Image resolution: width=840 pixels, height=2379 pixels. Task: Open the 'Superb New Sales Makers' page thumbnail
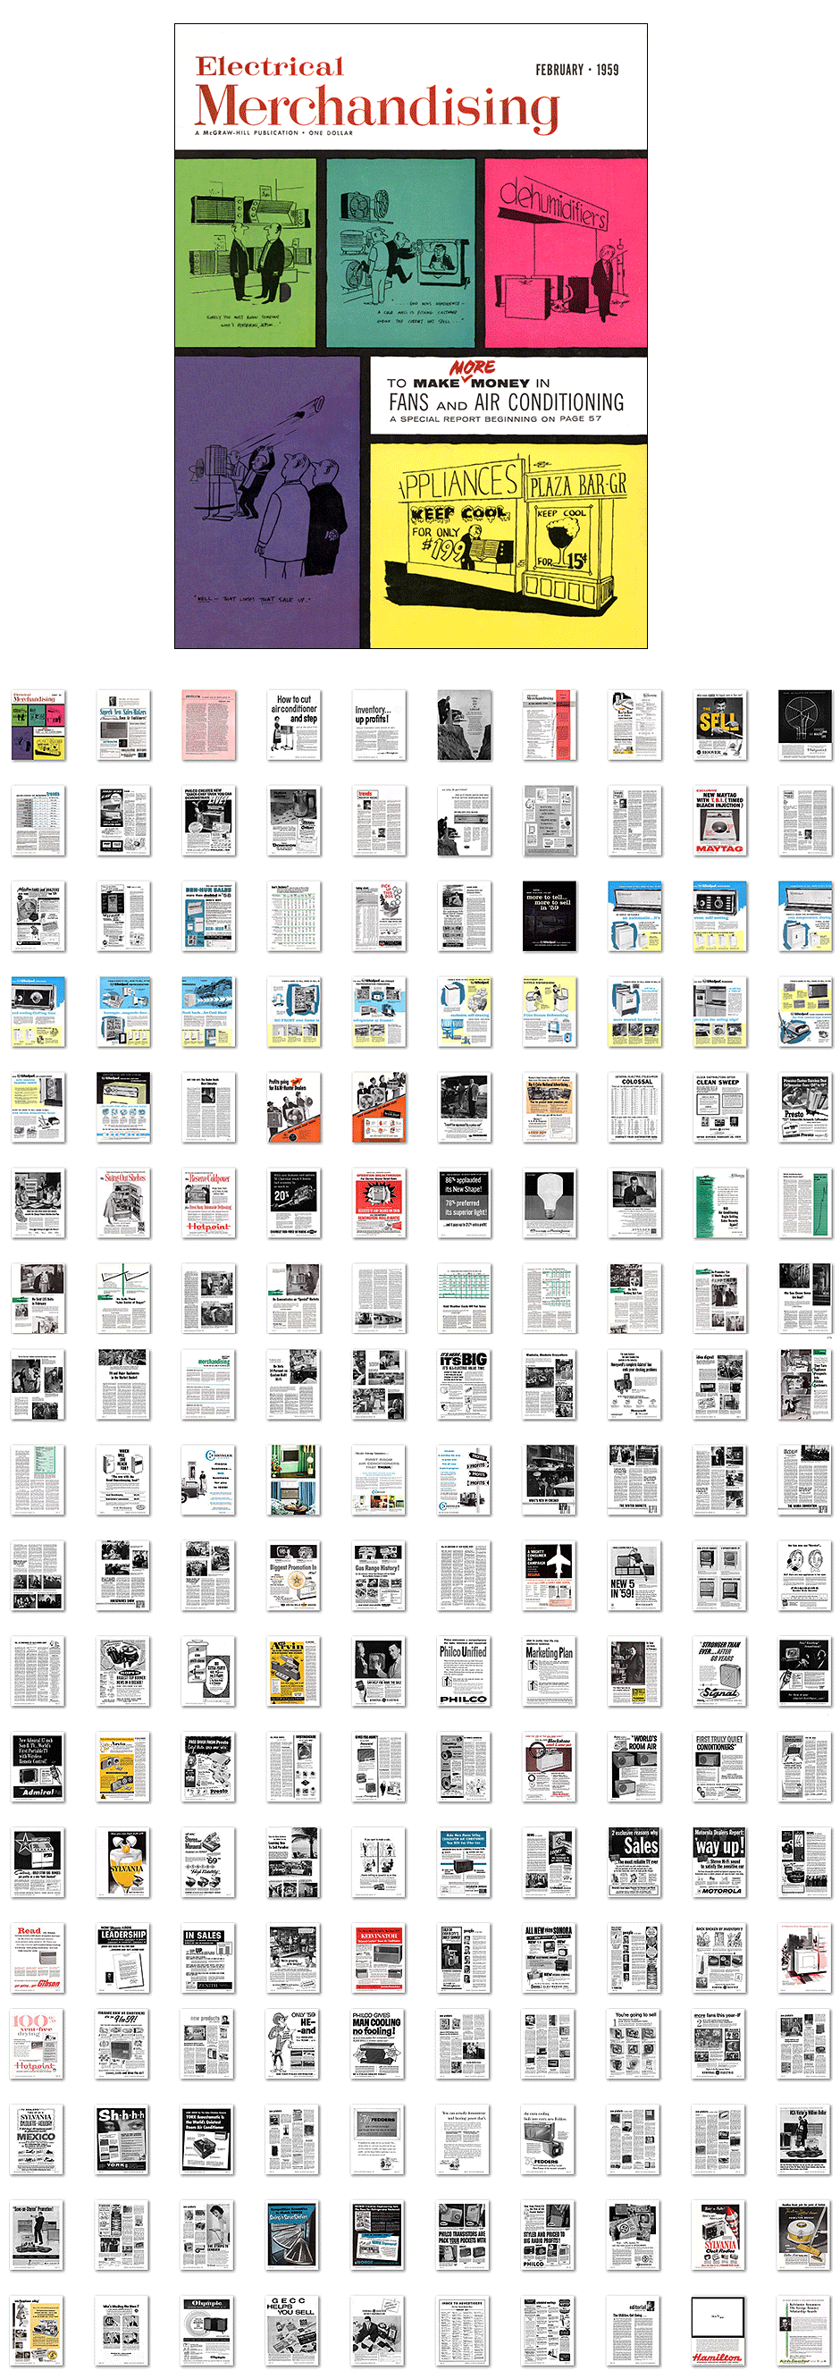[x=123, y=725]
